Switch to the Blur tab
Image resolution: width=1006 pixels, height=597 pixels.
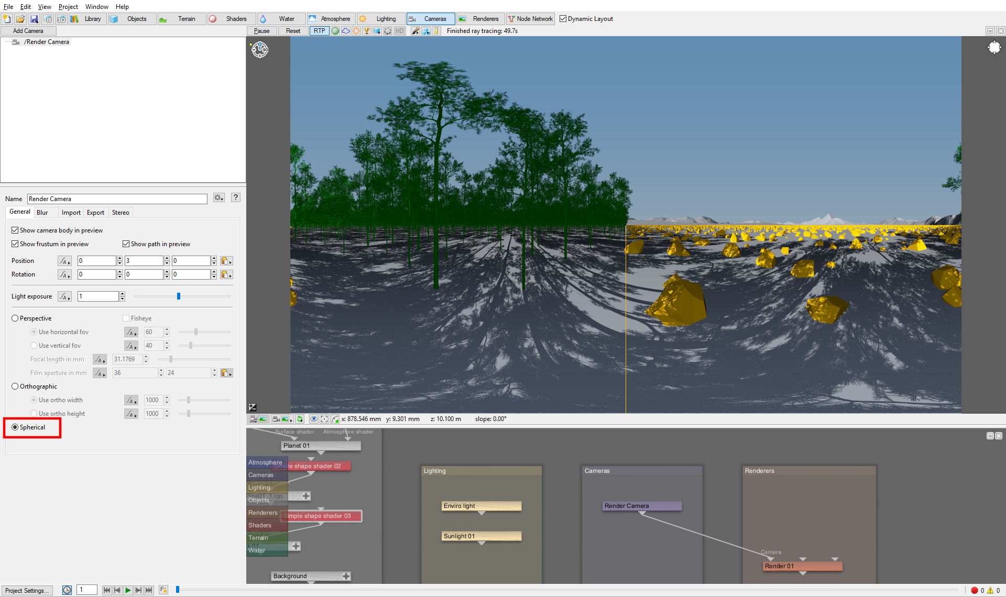pos(42,213)
